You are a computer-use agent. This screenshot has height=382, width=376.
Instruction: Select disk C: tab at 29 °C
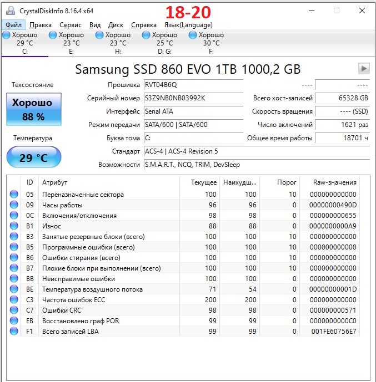tap(24, 43)
